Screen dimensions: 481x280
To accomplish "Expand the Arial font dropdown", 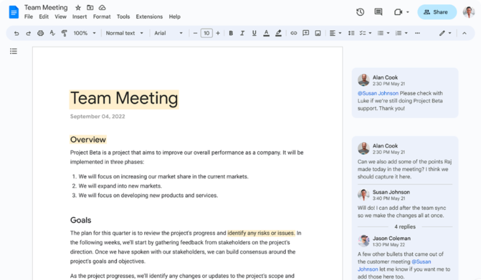I will [168, 33].
